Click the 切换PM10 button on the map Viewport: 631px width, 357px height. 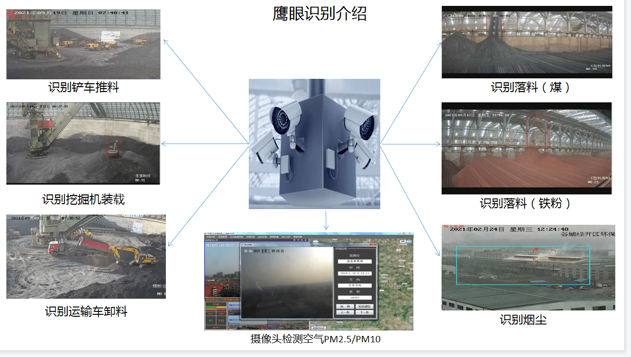(319, 328)
